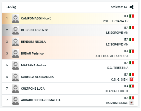Click ARRABITO IGNAZIO MATTIA name
The height and width of the screenshot is (111, 141).
(41, 100)
